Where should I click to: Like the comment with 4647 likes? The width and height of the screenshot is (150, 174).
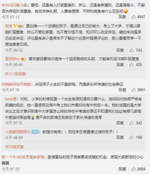[x=133, y=17]
